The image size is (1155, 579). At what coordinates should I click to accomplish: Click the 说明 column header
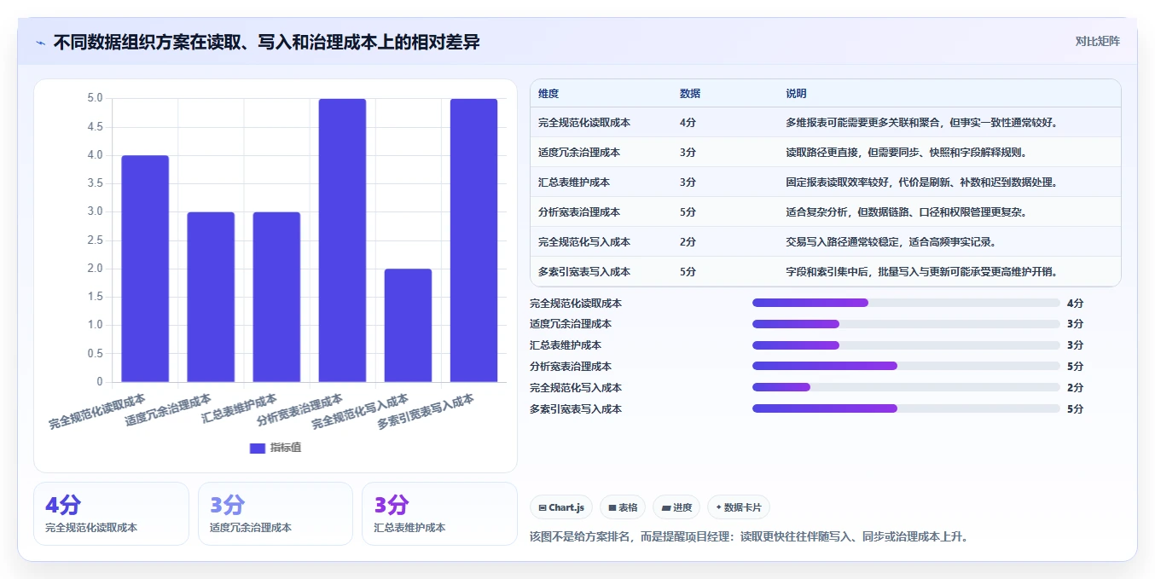pyautogui.click(x=796, y=94)
